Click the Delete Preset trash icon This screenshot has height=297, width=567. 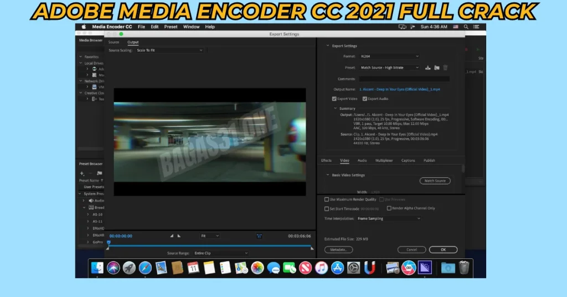446,67
